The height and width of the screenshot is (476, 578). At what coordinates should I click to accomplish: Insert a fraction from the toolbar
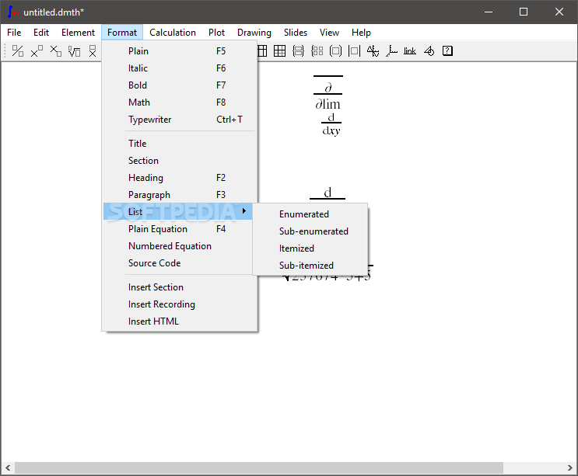click(18, 50)
